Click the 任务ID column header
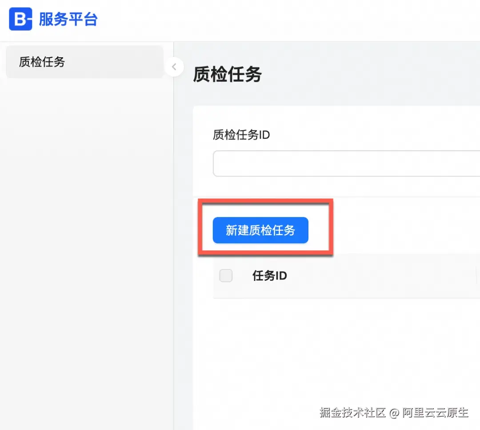This screenshot has width=480, height=430. point(270,276)
